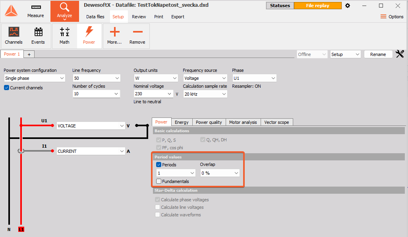Open Calculation sample rate dropdown
The height and width of the screenshot is (237, 408).
click(205, 94)
